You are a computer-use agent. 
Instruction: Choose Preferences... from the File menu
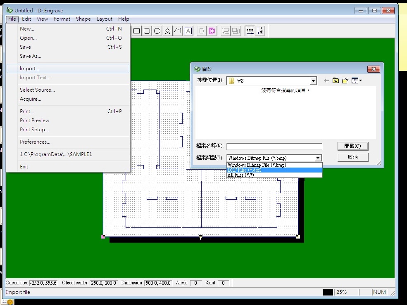pyautogui.click(x=68, y=142)
